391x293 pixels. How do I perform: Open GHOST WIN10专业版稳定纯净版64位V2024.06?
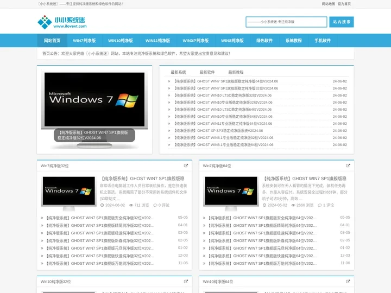(x=223, y=116)
